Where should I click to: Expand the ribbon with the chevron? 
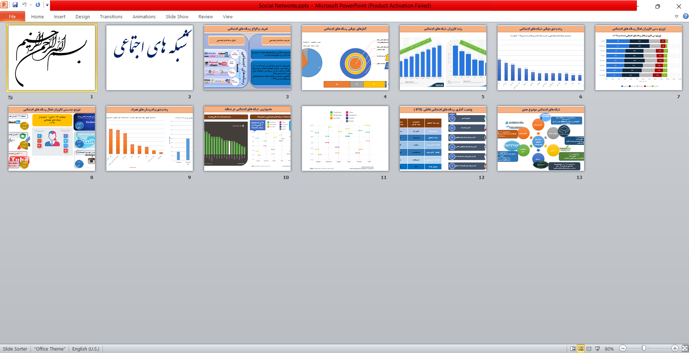(676, 16)
